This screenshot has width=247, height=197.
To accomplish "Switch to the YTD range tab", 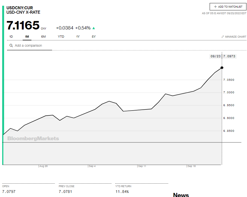I will pyautogui.click(x=61, y=37).
